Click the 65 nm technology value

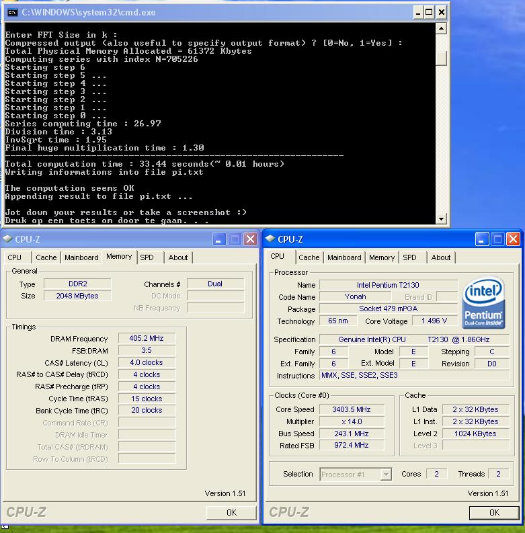pos(338,321)
